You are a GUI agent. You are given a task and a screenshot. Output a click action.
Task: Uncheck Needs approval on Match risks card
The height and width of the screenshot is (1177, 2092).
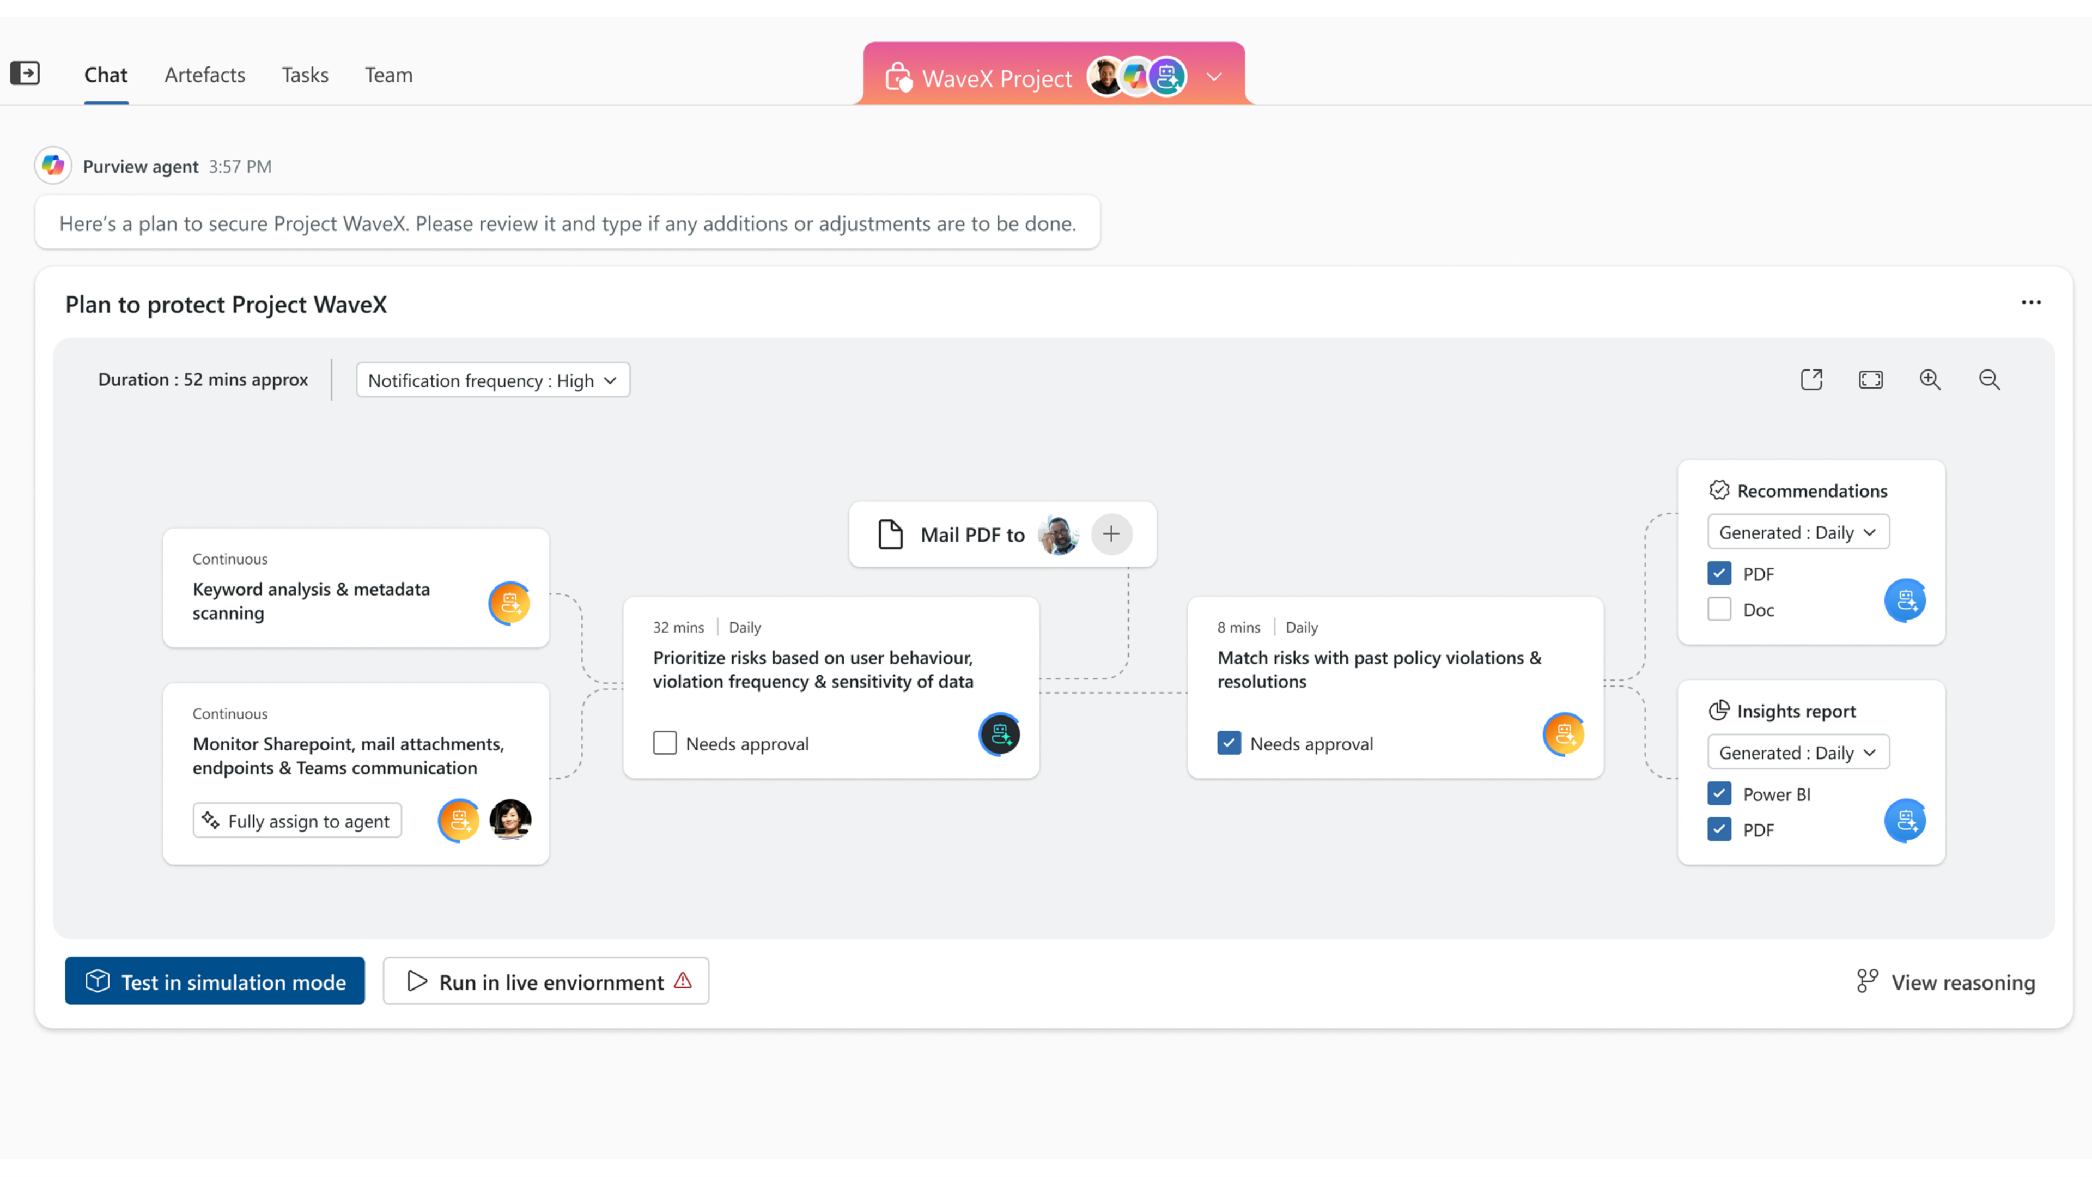pyautogui.click(x=1230, y=743)
